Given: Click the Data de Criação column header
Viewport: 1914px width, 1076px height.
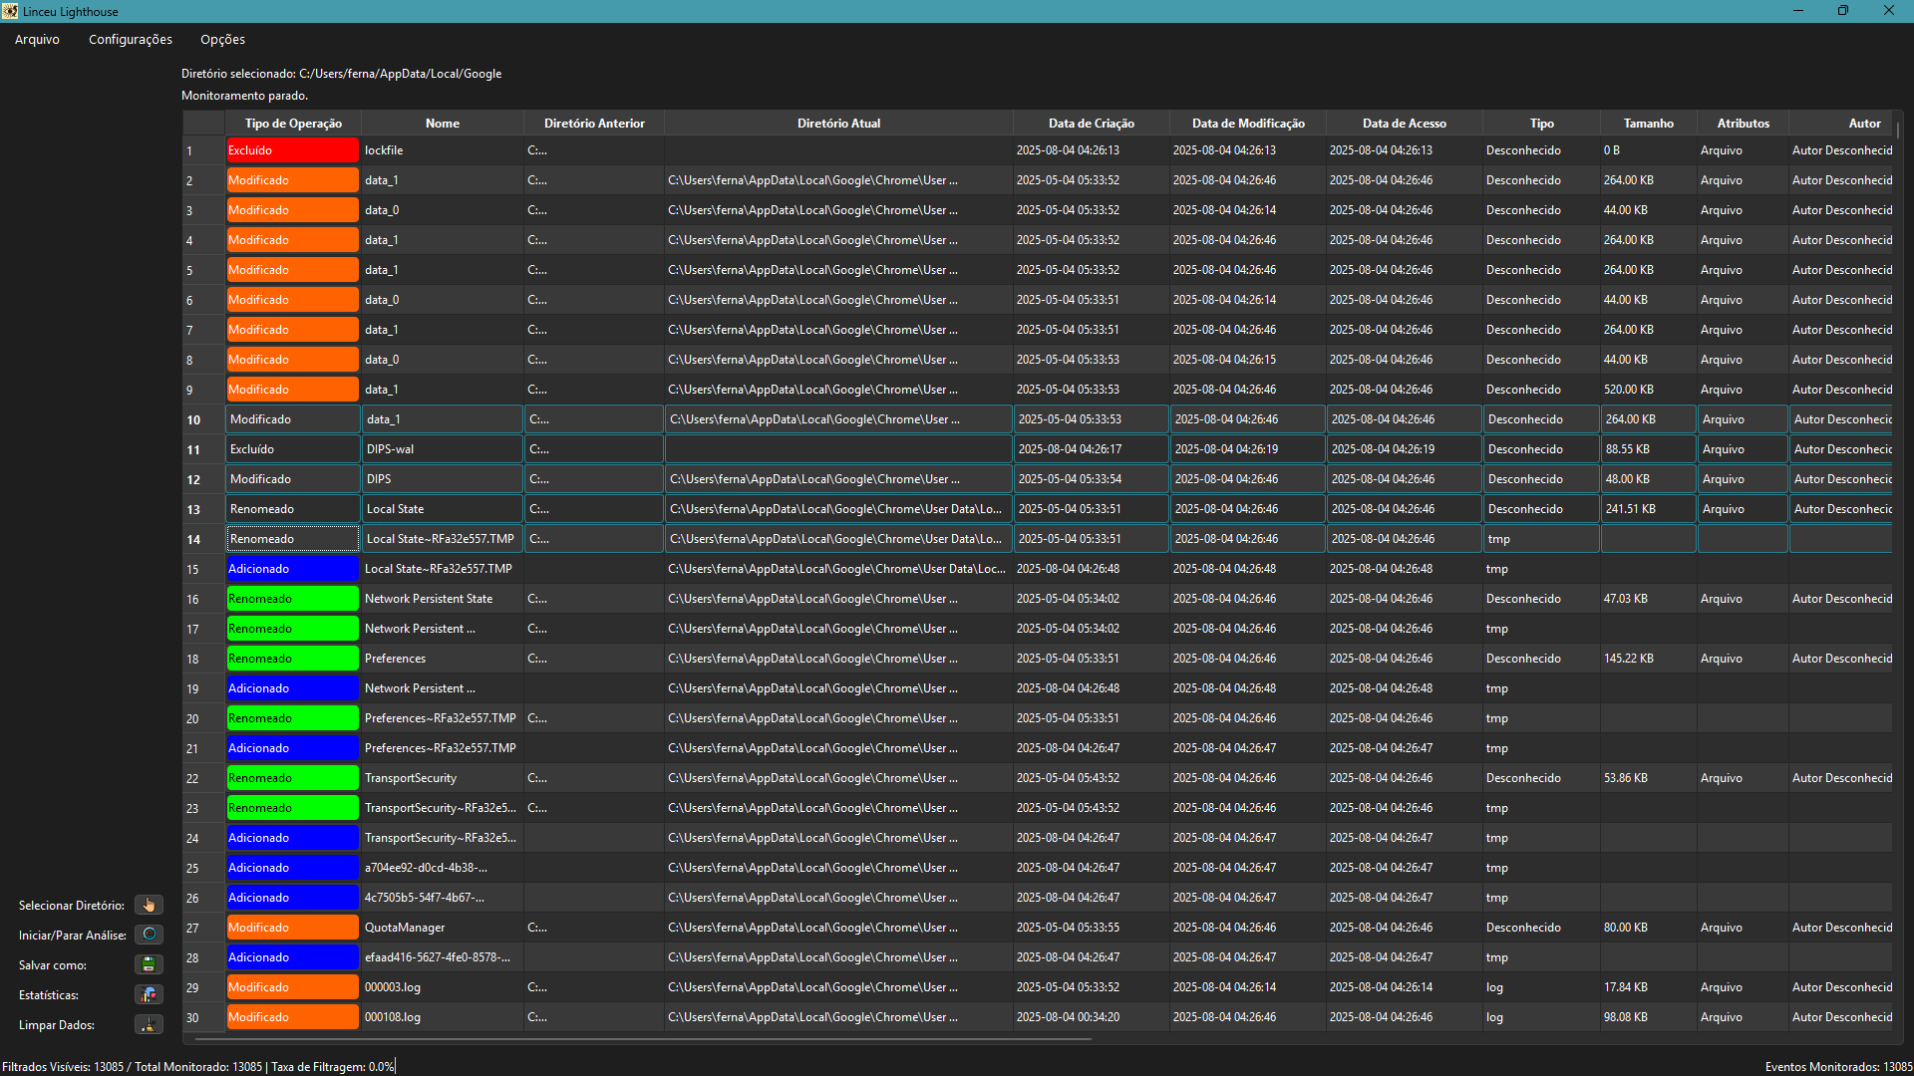Looking at the screenshot, I should coord(1091,124).
